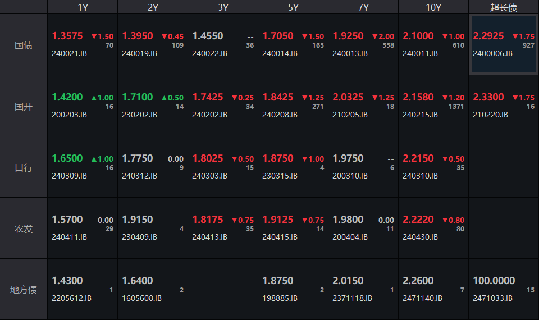539x320 pixels.
Task: Click bond code 240215.IB
Action: click(420, 115)
